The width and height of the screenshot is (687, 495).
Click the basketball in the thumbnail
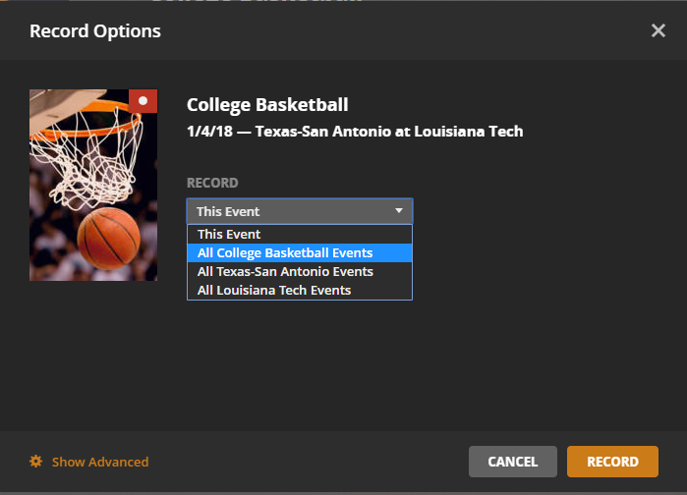pos(108,238)
